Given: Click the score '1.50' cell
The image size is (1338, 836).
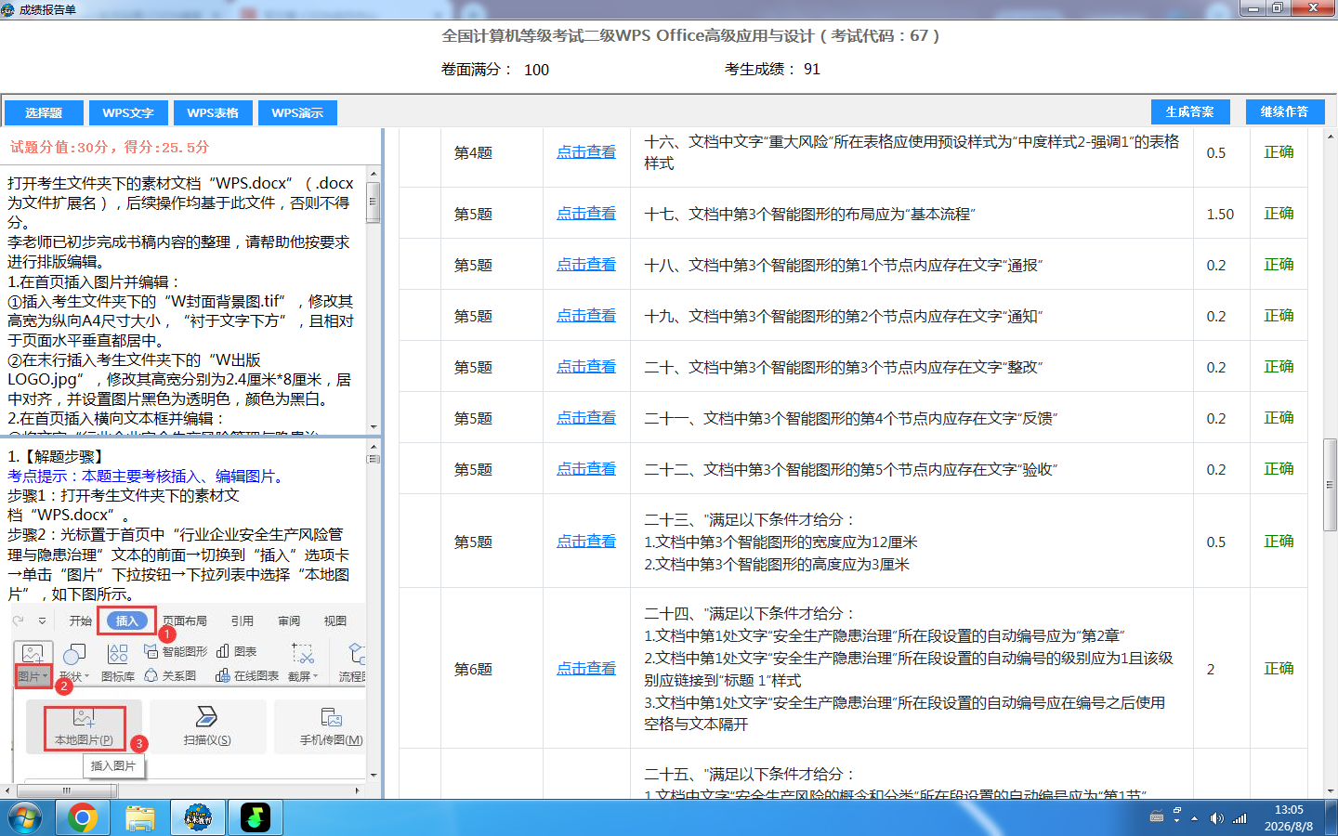Looking at the screenshot, I should click(x=1220, y=214).
